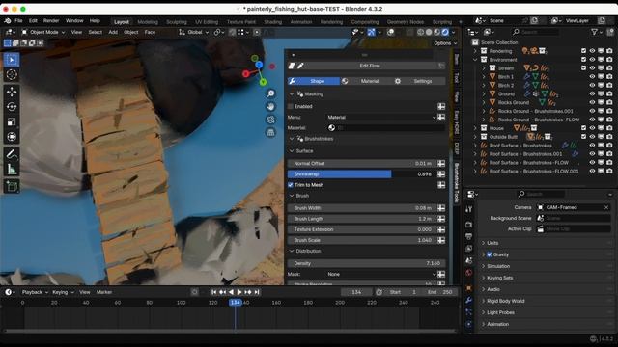Disable Ground in renders camera icon
This screenshot has height=347, width=618.
click(609, 94)
